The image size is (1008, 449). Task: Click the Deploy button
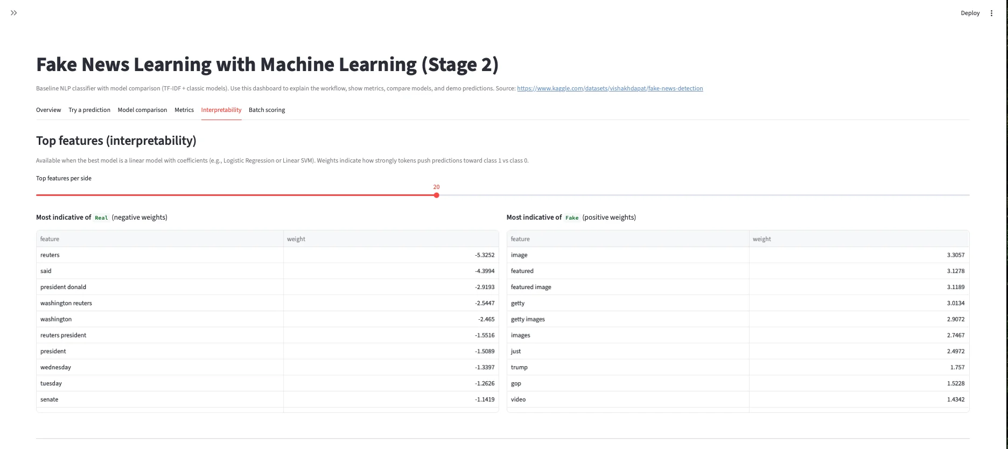[970, 13]
